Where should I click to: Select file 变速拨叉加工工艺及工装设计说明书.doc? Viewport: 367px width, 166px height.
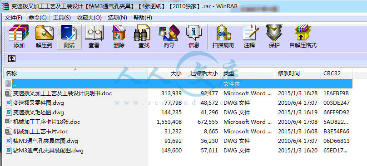(x=63, y=93)
